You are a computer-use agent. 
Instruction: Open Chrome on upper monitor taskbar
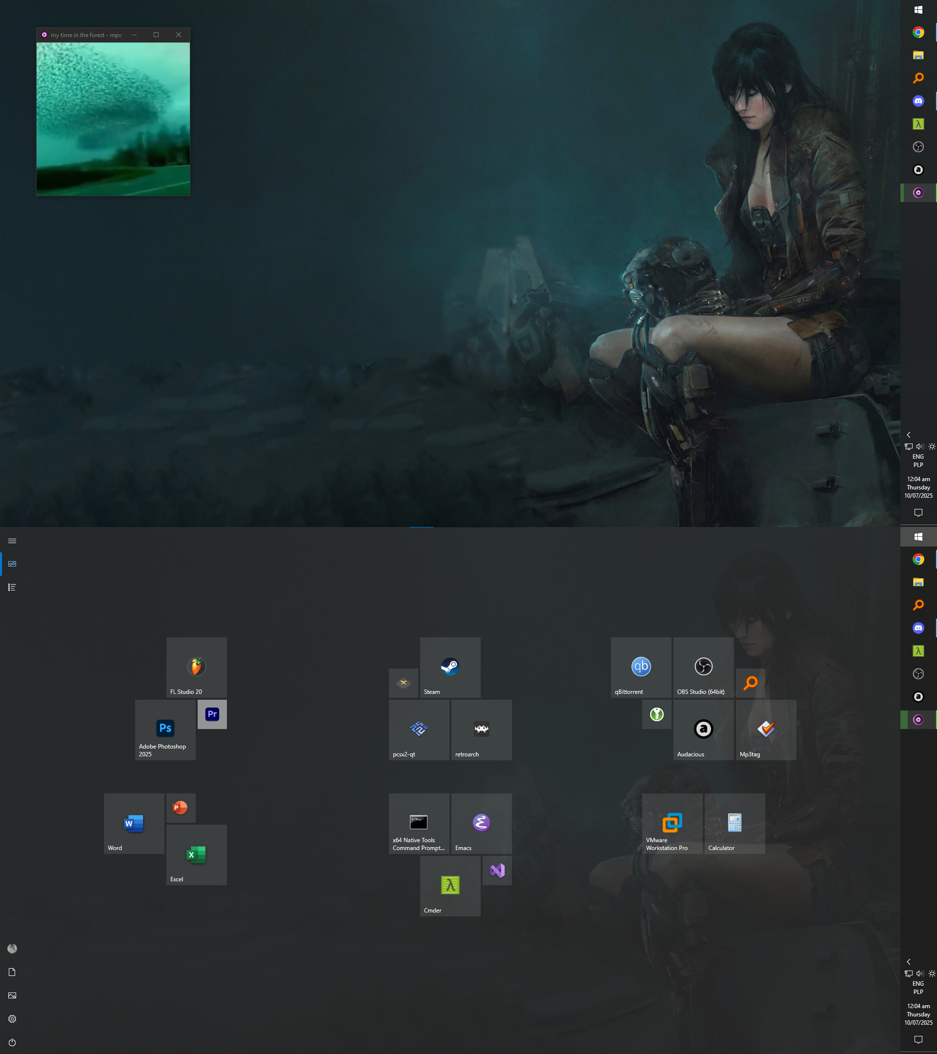[918, 33]
